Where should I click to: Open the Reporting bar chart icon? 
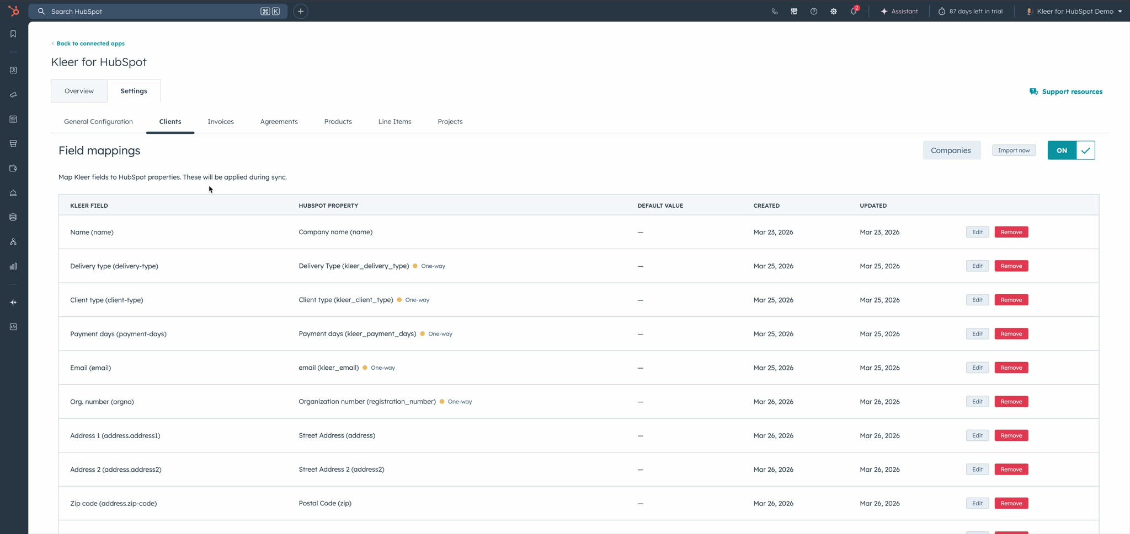[x=13, y=266]
